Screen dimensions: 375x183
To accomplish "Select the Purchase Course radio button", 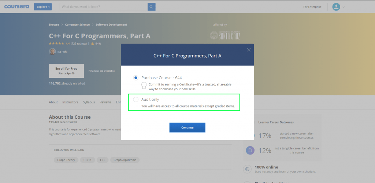I will pos(136,78).
